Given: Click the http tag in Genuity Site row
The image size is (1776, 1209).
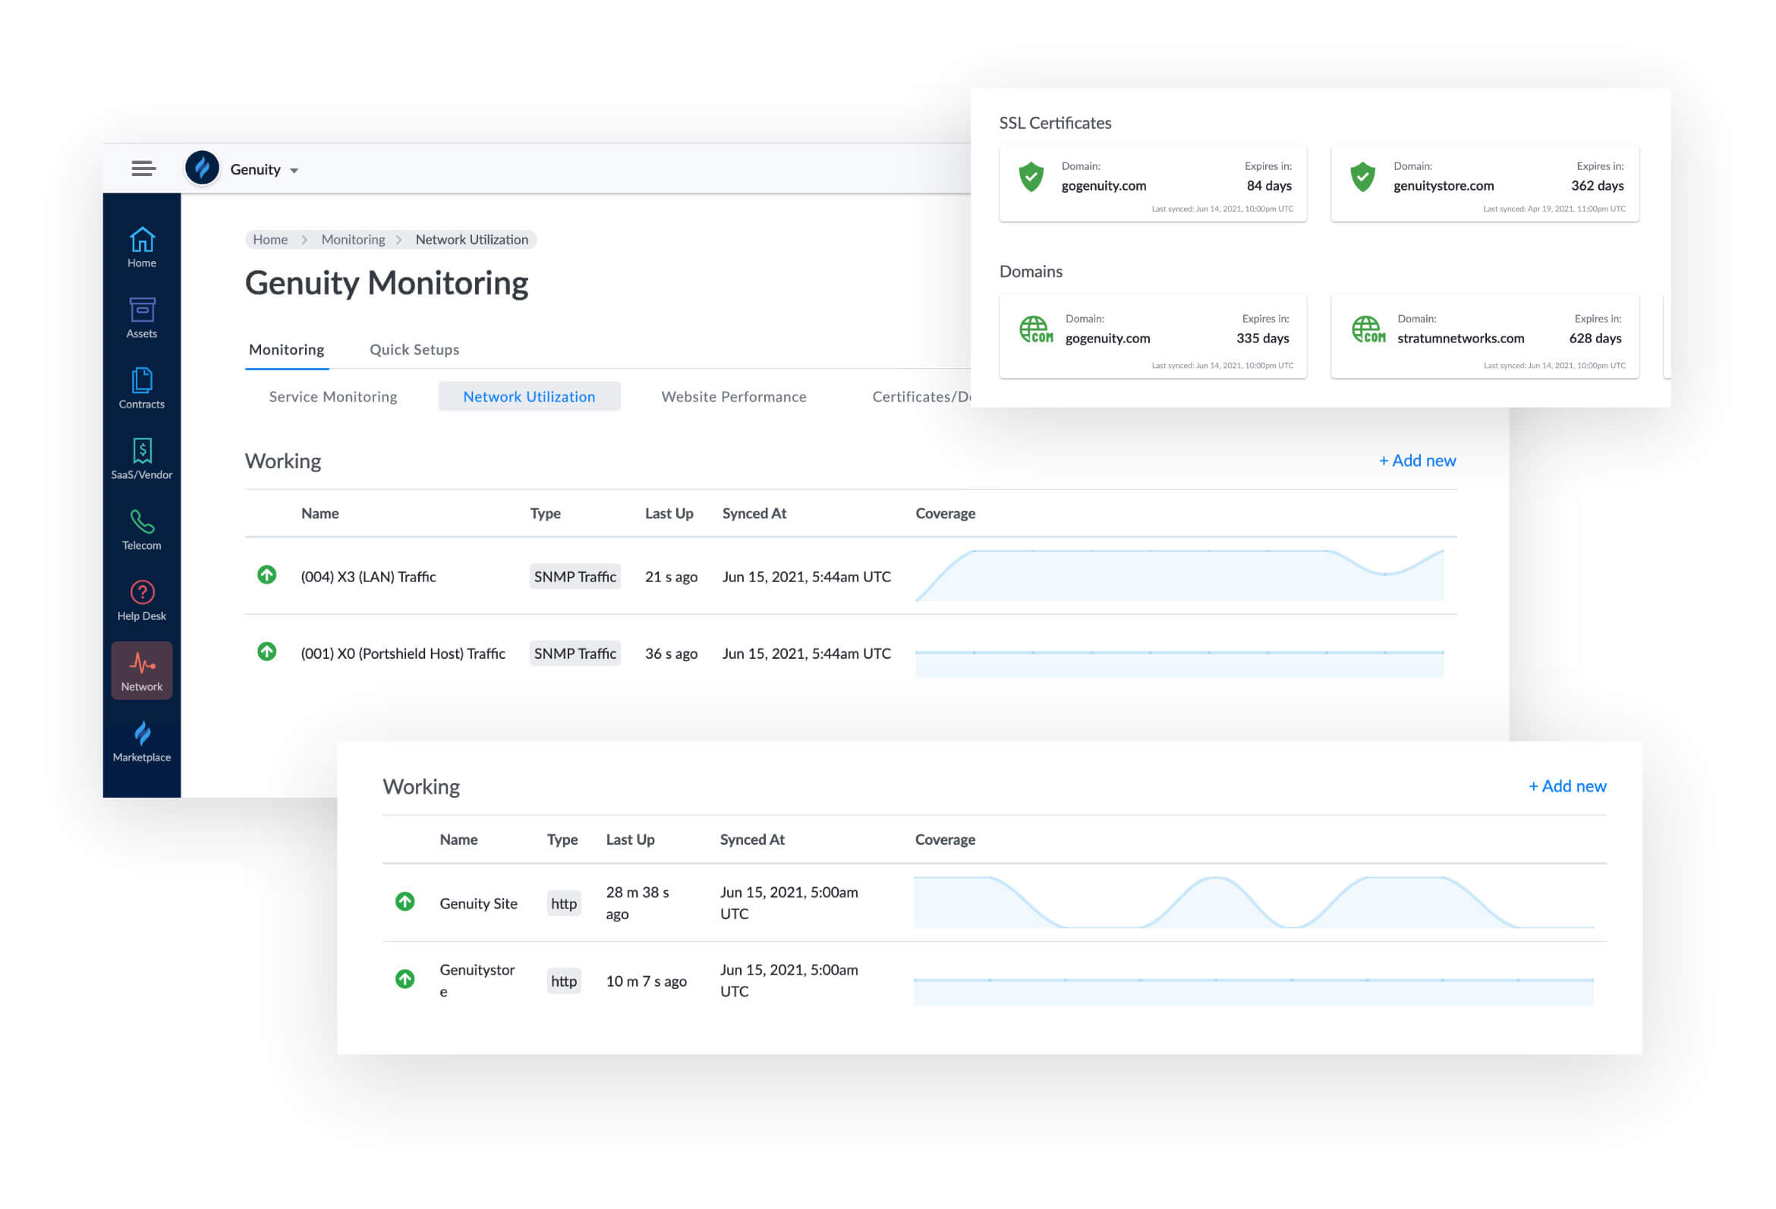Looking at the screenshot, I should coord(564,903).
